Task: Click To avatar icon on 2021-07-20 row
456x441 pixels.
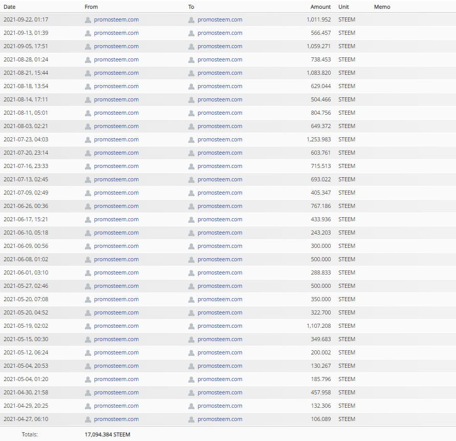Action: (191, 153)
